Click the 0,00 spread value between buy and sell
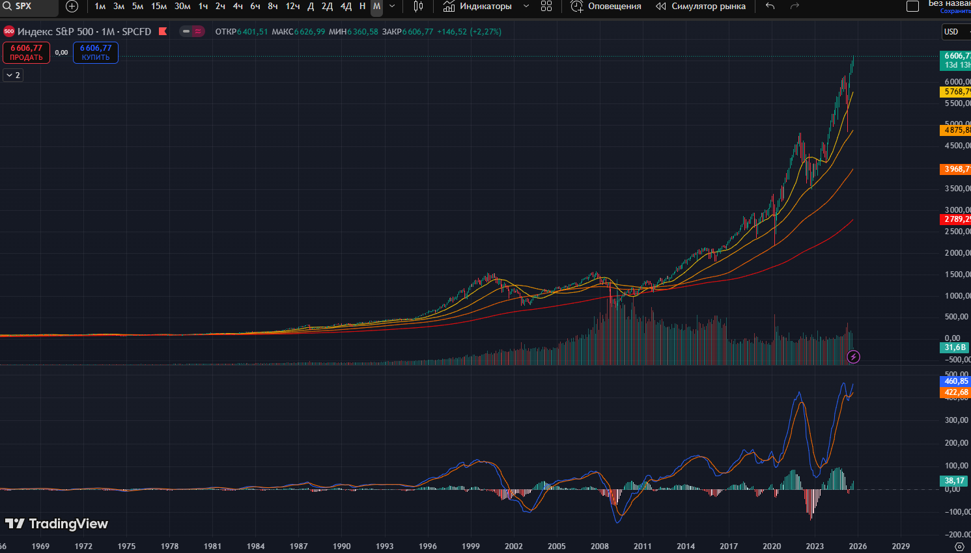Viewport: 971px width, 553px height. 61,53
